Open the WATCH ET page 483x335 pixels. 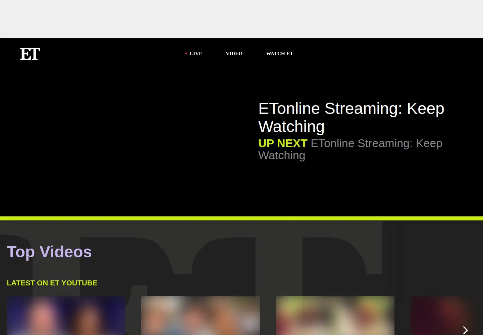(x=280, y=54)
